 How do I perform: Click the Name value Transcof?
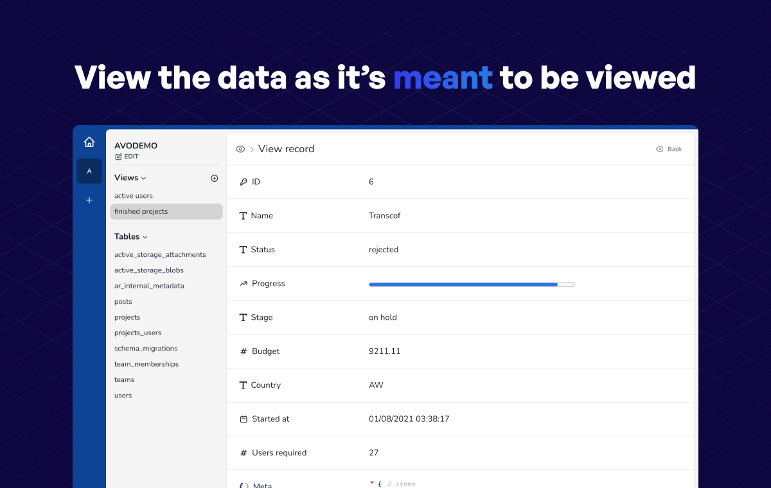click(385, 216)
